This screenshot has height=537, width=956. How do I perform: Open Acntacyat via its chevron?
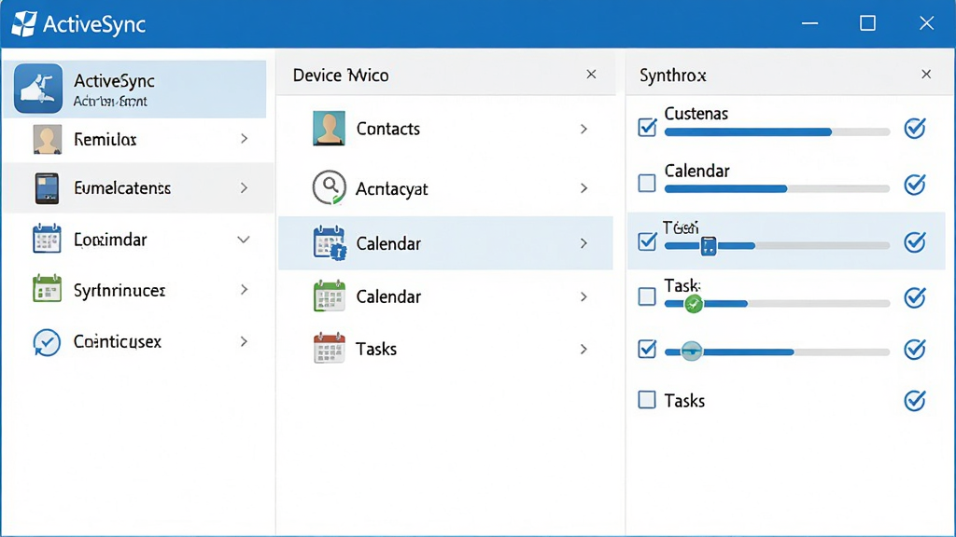583,188
